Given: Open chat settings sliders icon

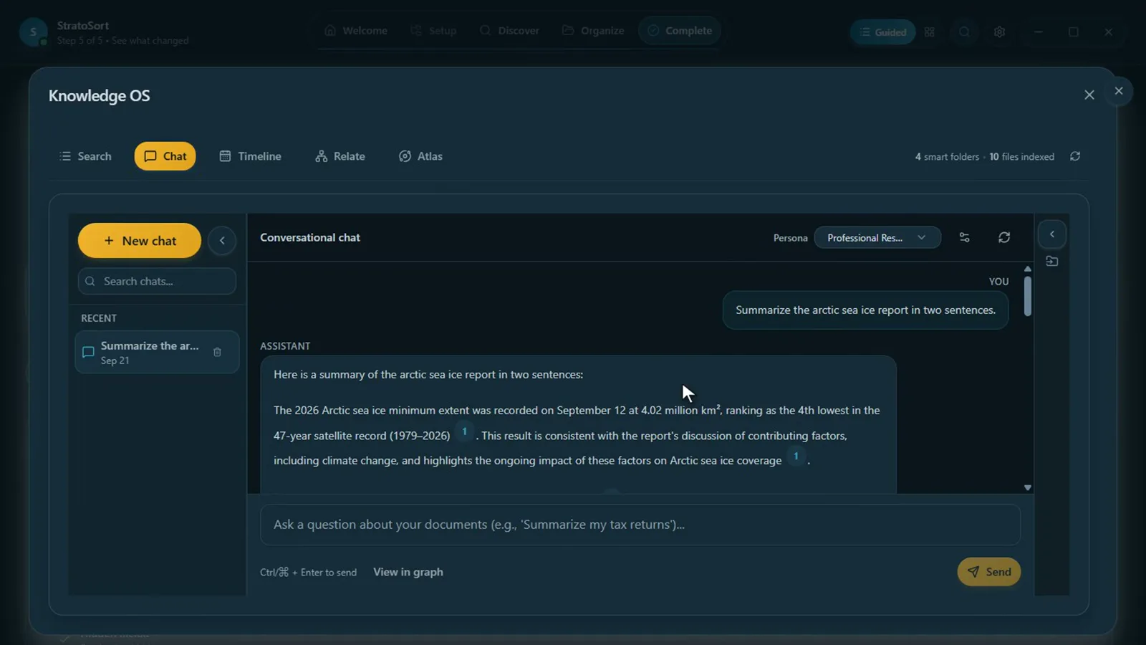Looking at the screenshot, I should click(x=964, y=238).
